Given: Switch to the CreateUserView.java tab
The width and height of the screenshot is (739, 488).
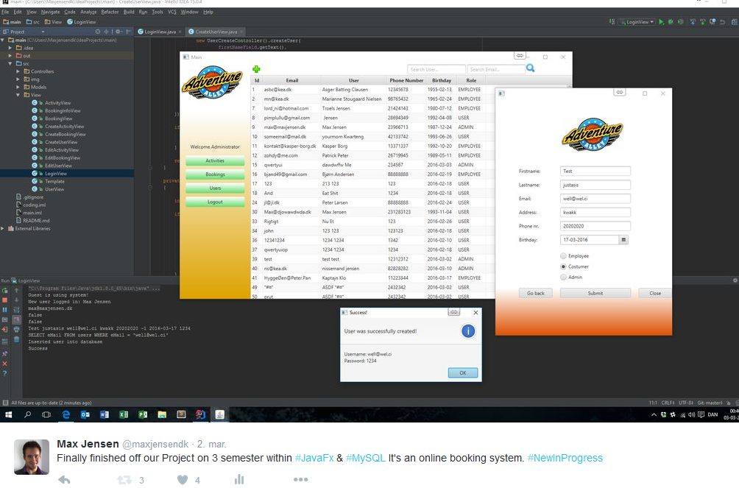Looking at the screenshot, I should pos(216,32).
